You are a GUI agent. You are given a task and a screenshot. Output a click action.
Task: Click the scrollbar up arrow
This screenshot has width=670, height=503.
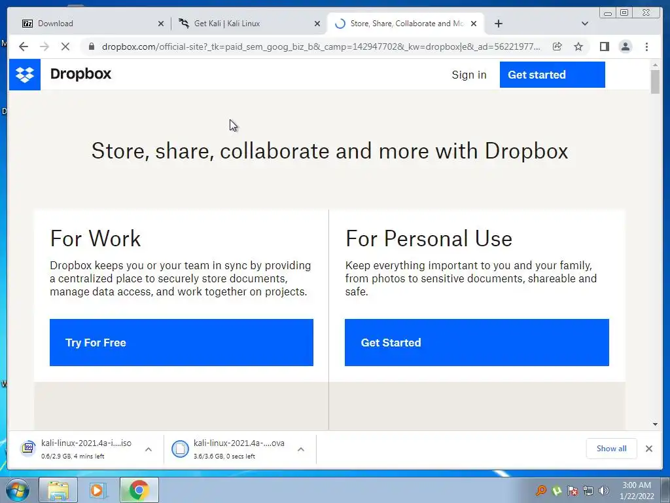(x=655, y=65)
